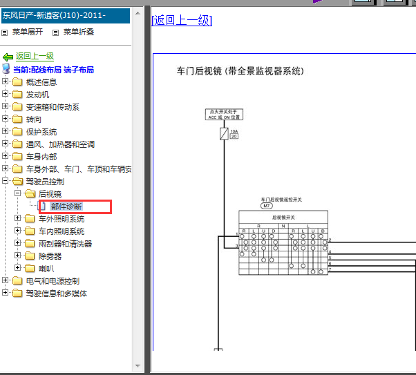Expand the 概述信息 tree node
Screen dimensions: 416x375
5,81
